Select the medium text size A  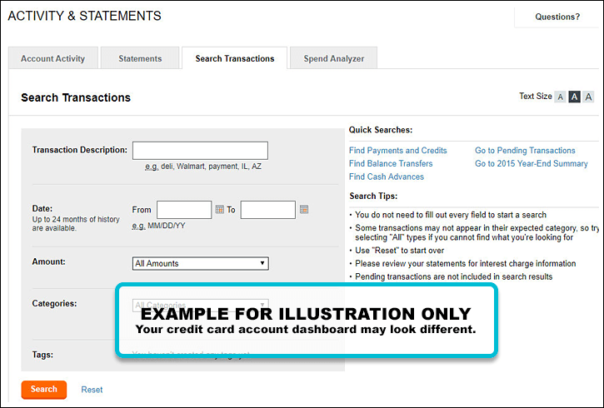click(574, 97)
